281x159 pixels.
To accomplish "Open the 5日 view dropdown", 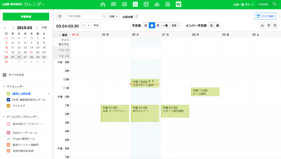I will [175, 25].
